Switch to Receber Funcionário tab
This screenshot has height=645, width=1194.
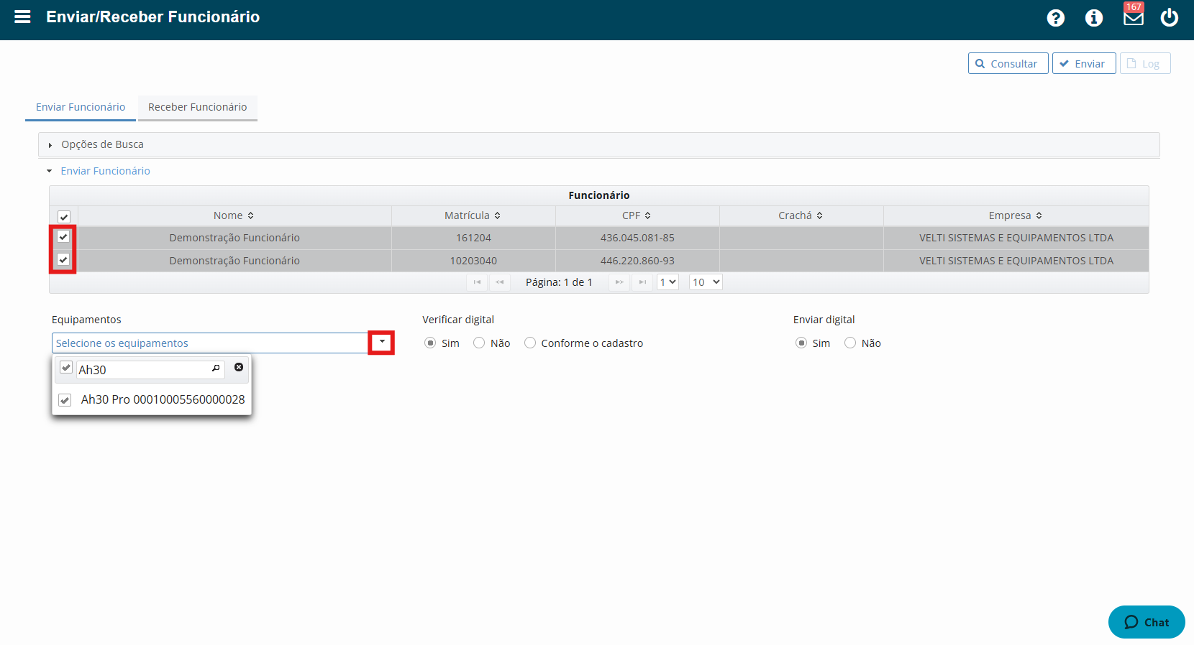coord(198,107)
